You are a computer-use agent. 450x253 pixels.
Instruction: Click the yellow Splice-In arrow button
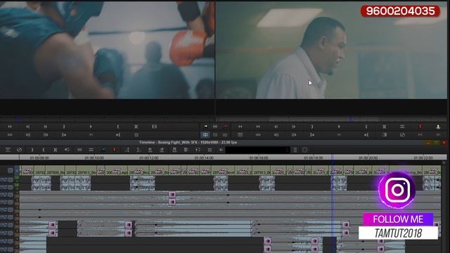coord(205,126)
